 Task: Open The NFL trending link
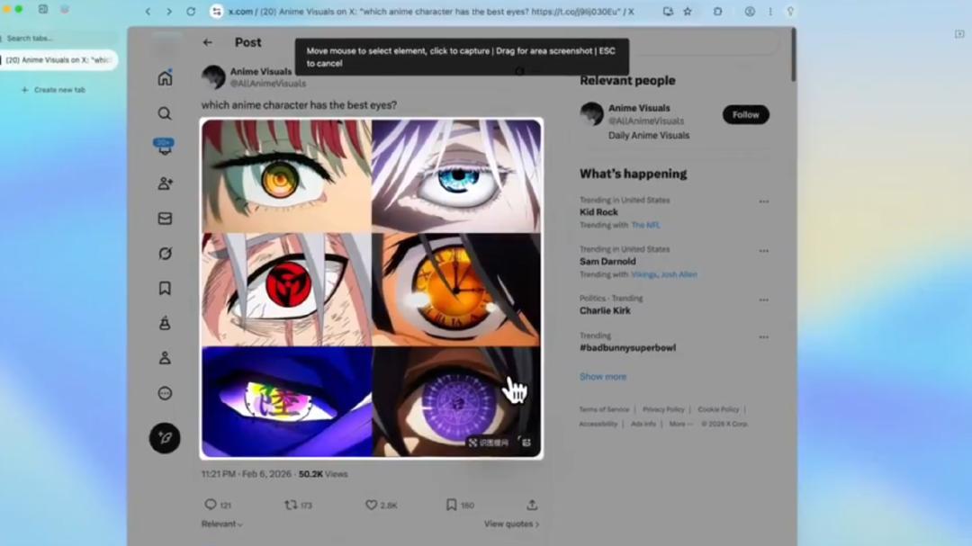[645, 226]
